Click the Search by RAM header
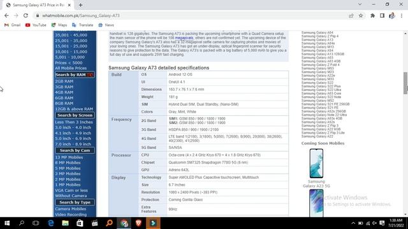Screen dimensions: 408x229 click(75, 75)
